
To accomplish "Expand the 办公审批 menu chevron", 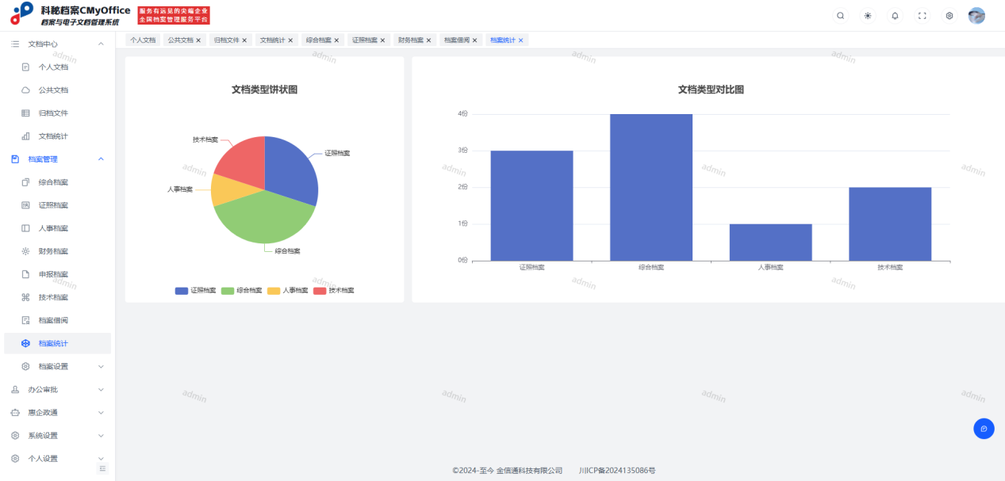I will click(101, 389).
